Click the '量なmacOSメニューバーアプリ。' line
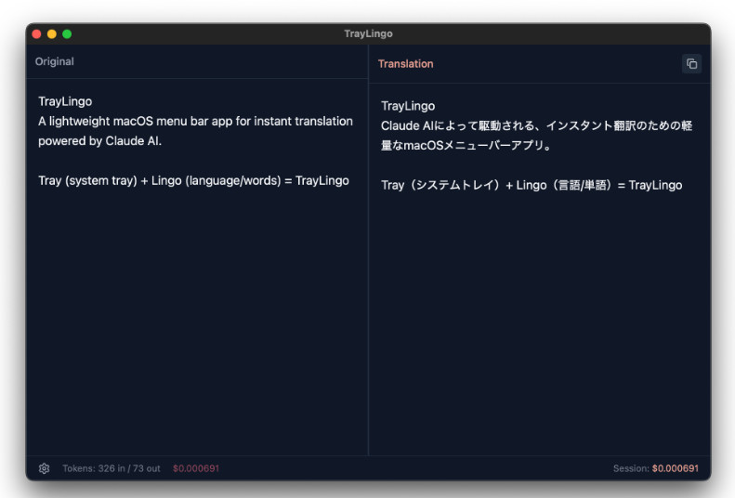Image resolution: width=735 pixels, height=498 pixels. (x=466, y=145)
